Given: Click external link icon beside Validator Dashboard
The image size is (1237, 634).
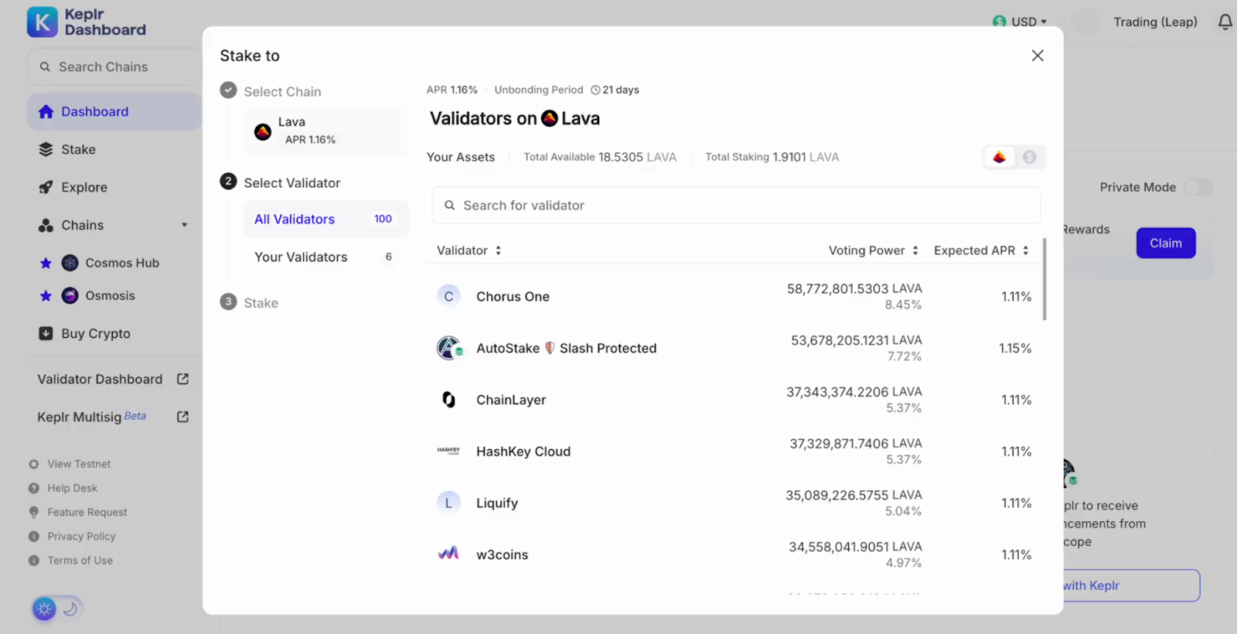Looking at the screenshot, I should coord(182,379).
